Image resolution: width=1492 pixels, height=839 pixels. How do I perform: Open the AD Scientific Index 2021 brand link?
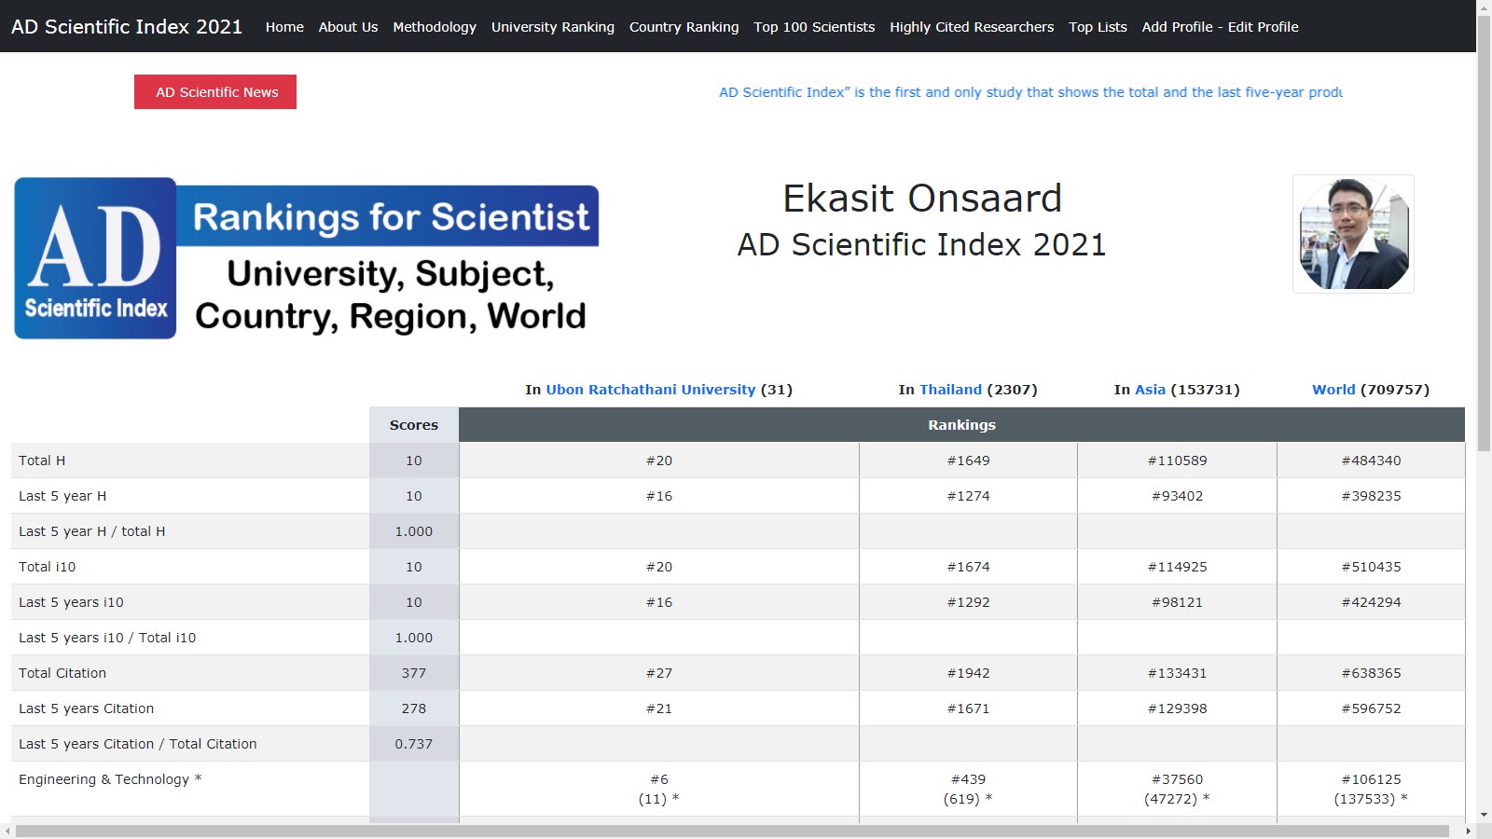coord(127,26)
